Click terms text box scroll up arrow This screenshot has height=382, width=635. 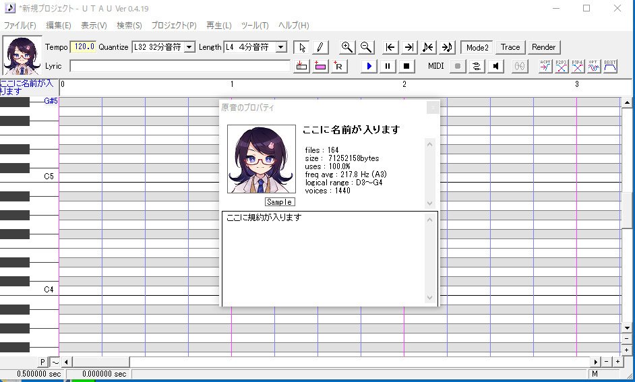point(429,220)
